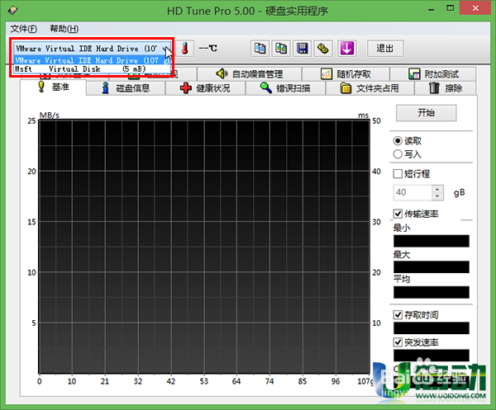The width and height of the screenshot is (496, 410).
Task: Select the 读取 read radio button
Action: click(x=398, y=141)
